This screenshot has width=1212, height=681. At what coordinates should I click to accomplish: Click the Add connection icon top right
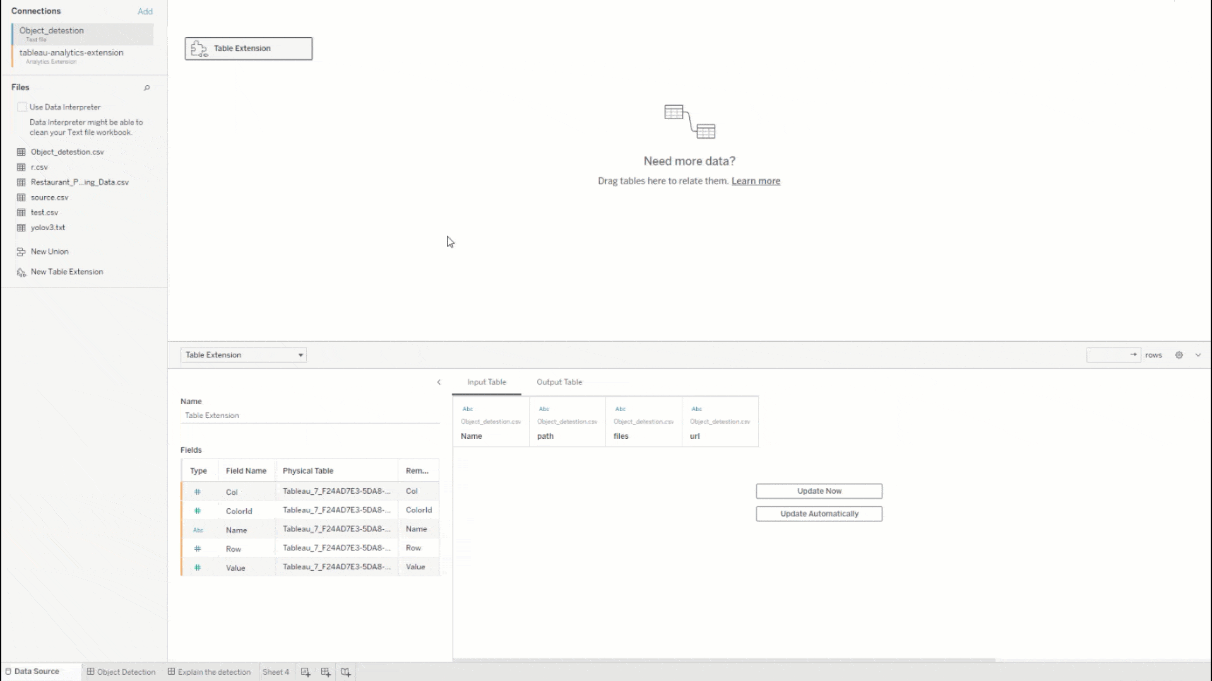click(145, 11)
